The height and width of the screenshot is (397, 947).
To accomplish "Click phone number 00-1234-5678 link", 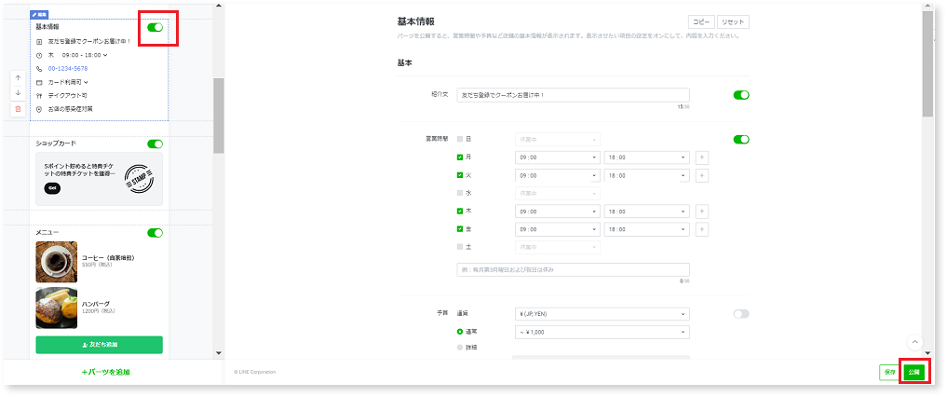I will pyautogui.click(x=68, y=68).
